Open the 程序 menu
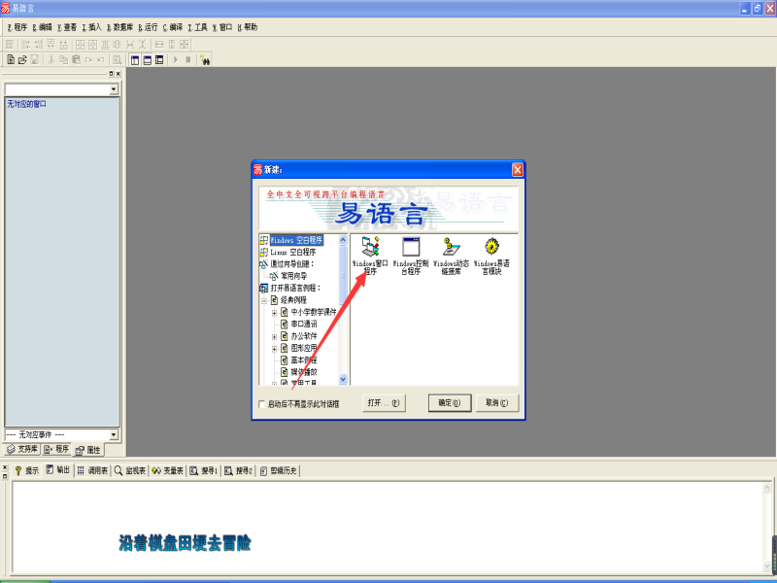This screenshot has width=777, height=583. [x=17, y=27]
